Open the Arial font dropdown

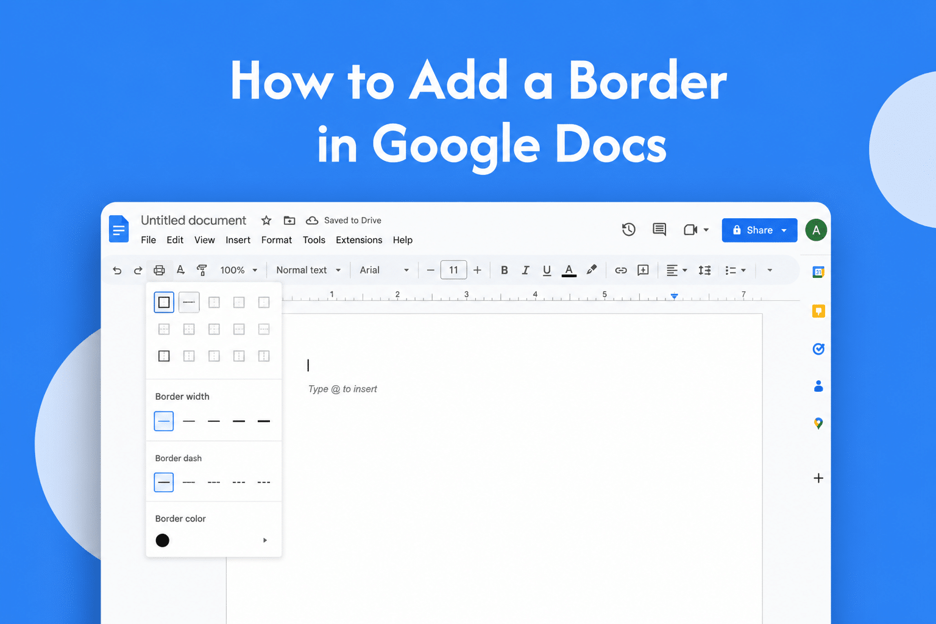pos(384,271)
